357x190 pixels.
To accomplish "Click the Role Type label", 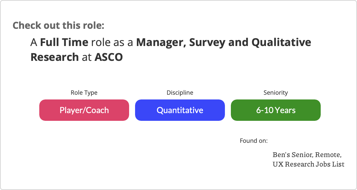I will click(x=84, y=93).
